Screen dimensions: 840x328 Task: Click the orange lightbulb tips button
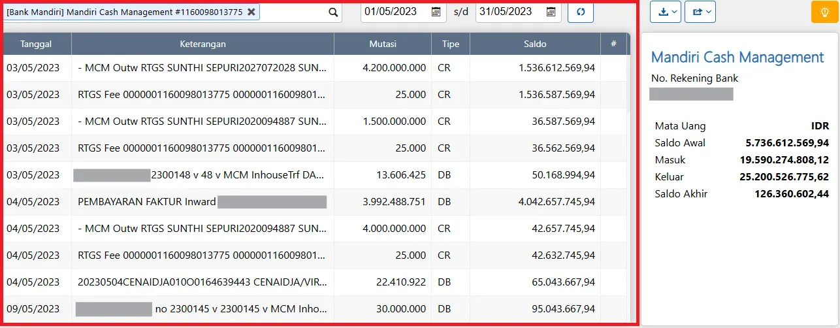(x=824, y=12)
